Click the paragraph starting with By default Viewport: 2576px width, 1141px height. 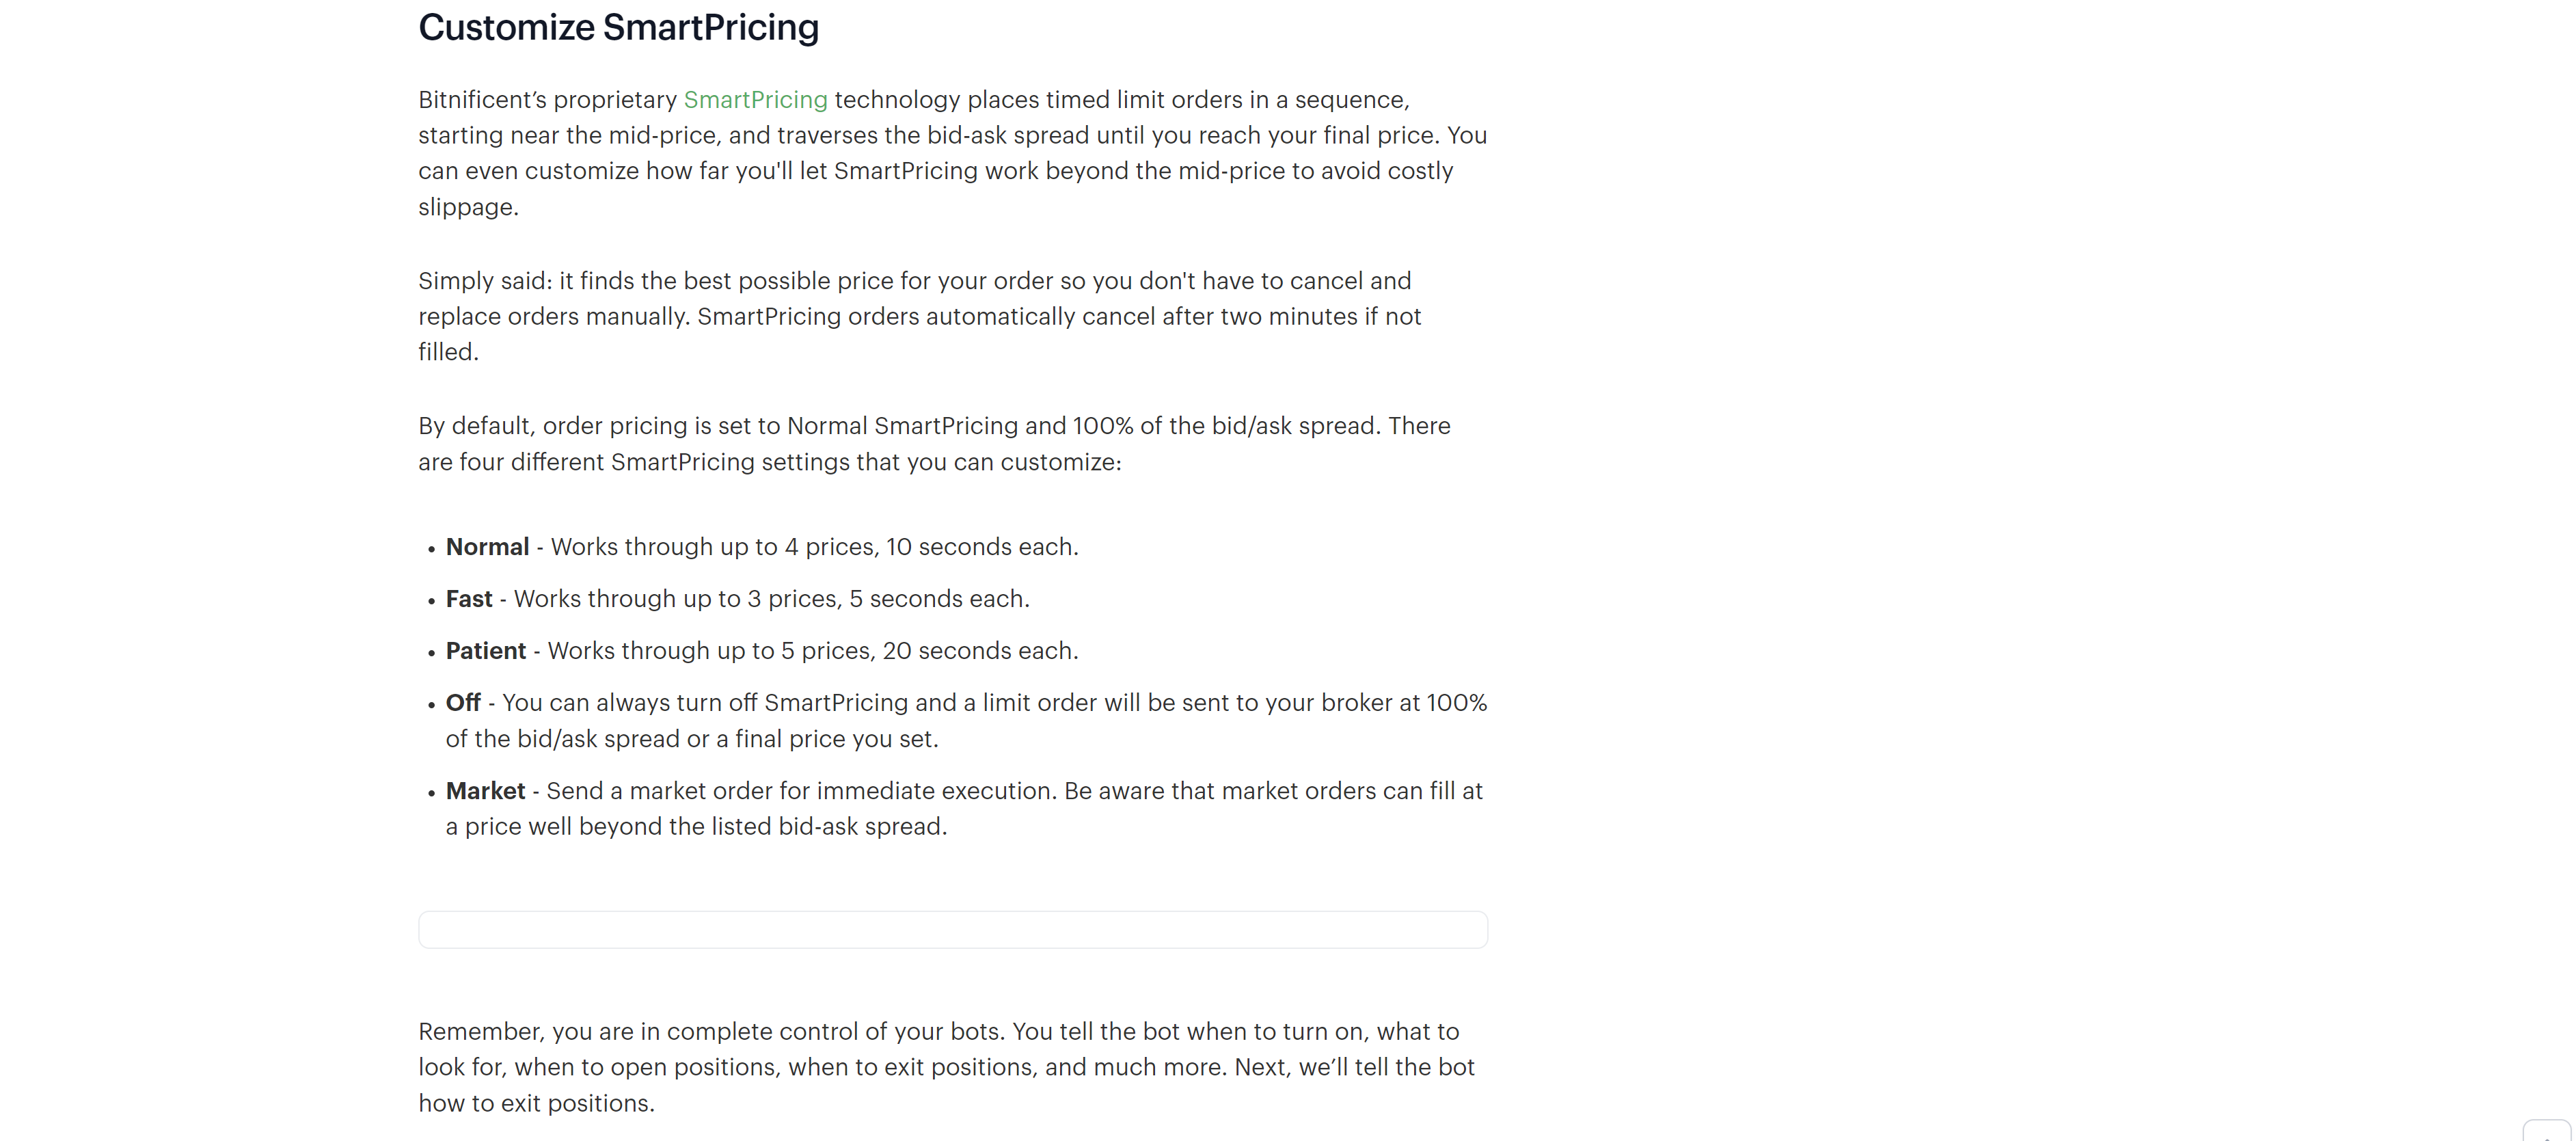point(934,444)
